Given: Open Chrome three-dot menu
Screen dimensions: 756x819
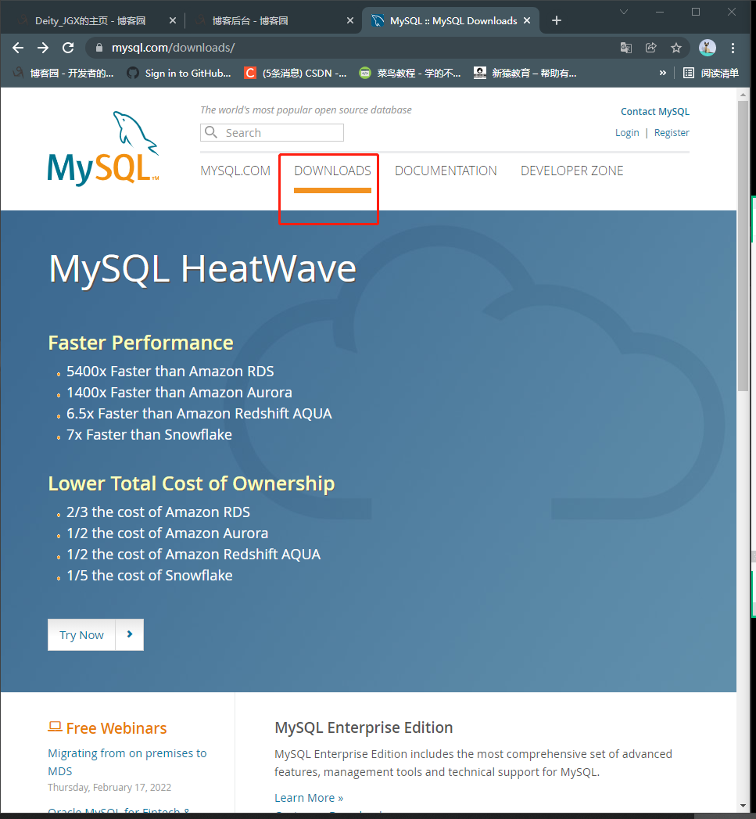Looking at the screenshot, I should [733, 48].
